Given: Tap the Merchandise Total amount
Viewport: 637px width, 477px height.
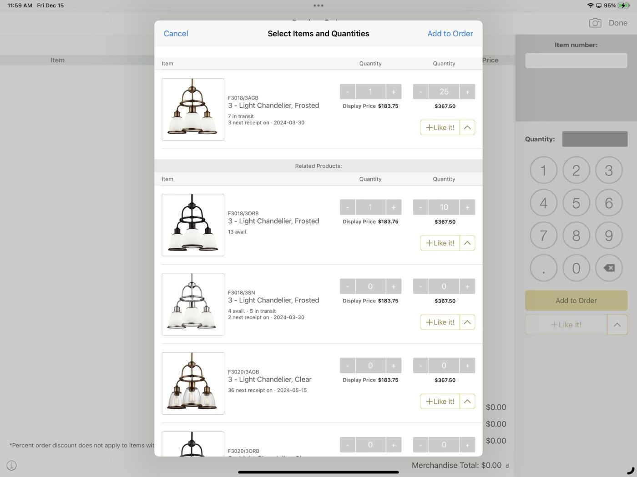Looking at the screenshot, I should click(x=491, y=465).
